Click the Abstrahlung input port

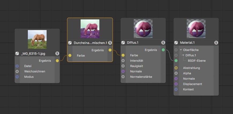click(x=176, y=68)
